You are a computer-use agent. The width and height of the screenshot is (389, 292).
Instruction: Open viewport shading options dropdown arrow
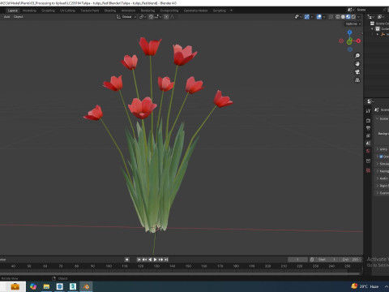coord(359,17)
